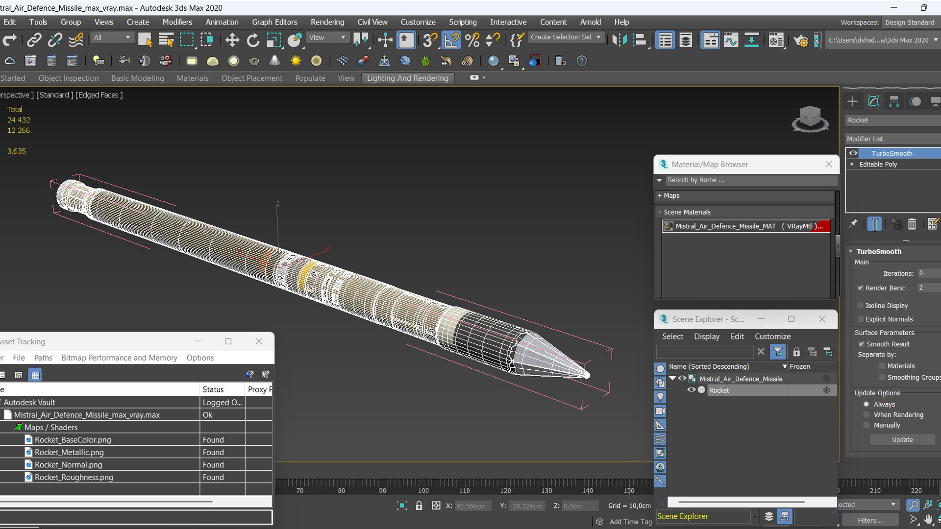Select the Always update option
This screenshot has height=529, width=941.
pyautogui.click(x=867, y=405)
